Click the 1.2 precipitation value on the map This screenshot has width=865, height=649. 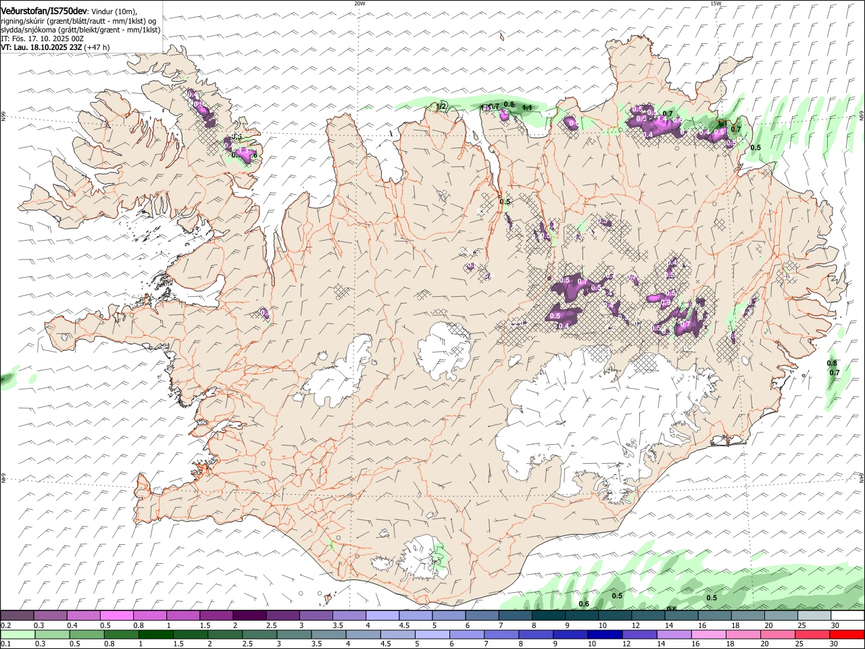coord(442,106)
